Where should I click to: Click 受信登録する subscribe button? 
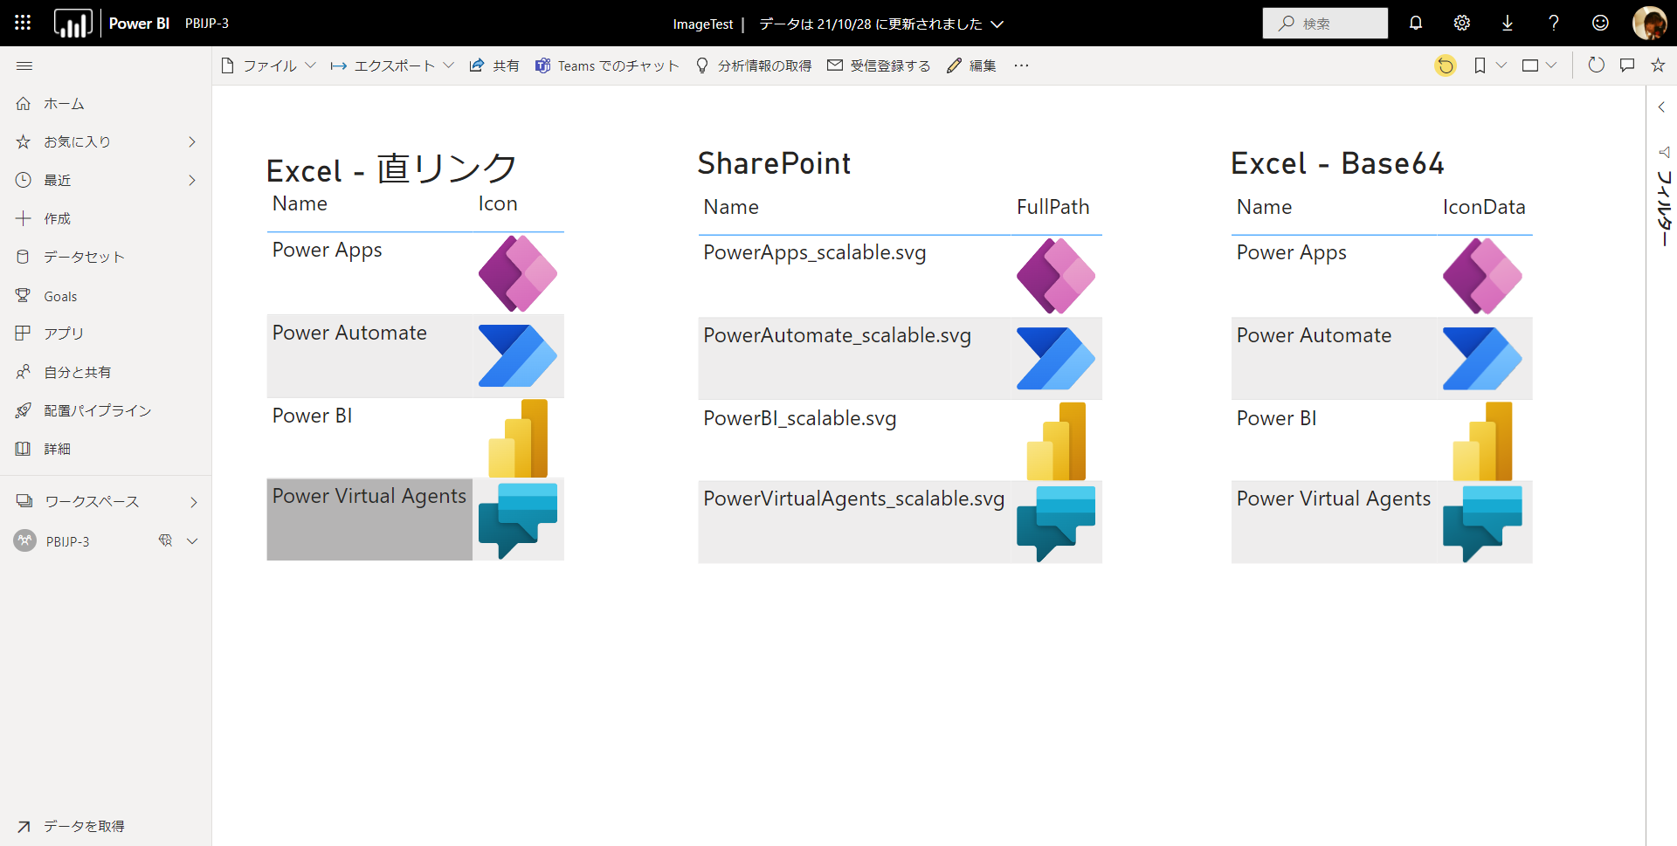(x=879, y=65)
